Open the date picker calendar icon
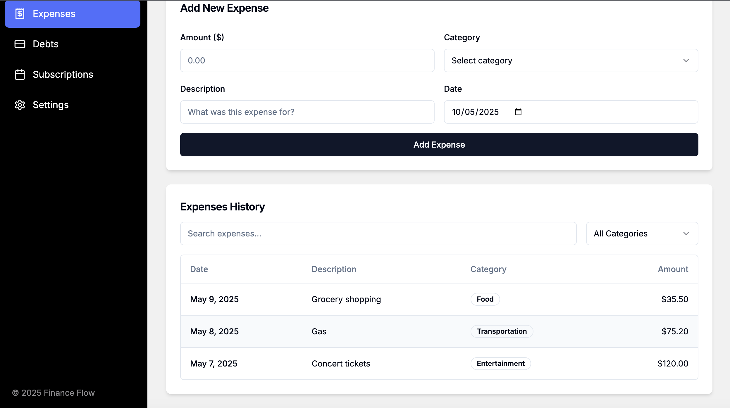Image resolution: width=730 pixels, height=408 pixels. click(518, 112)
